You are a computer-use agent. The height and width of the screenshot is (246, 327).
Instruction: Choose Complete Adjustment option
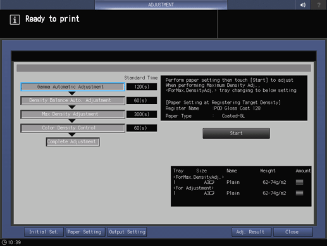(73, 142)
